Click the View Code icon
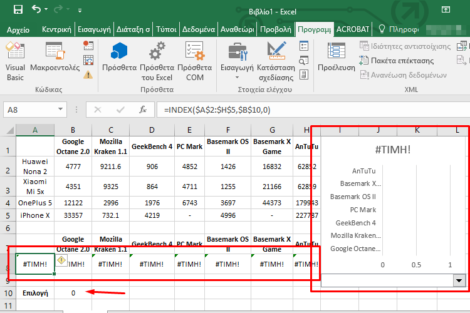This screenshot has height=313, width=470. [x=304, y=60]
